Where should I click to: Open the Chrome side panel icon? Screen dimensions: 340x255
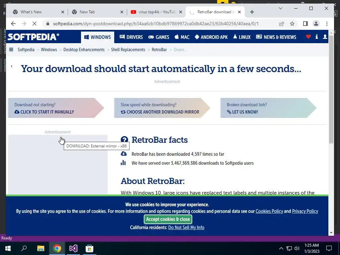tap(305, 24)
